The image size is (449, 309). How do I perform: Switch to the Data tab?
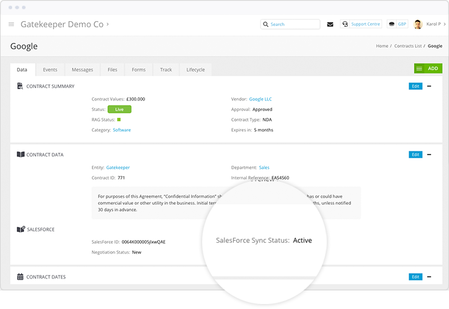click(22, 69)
